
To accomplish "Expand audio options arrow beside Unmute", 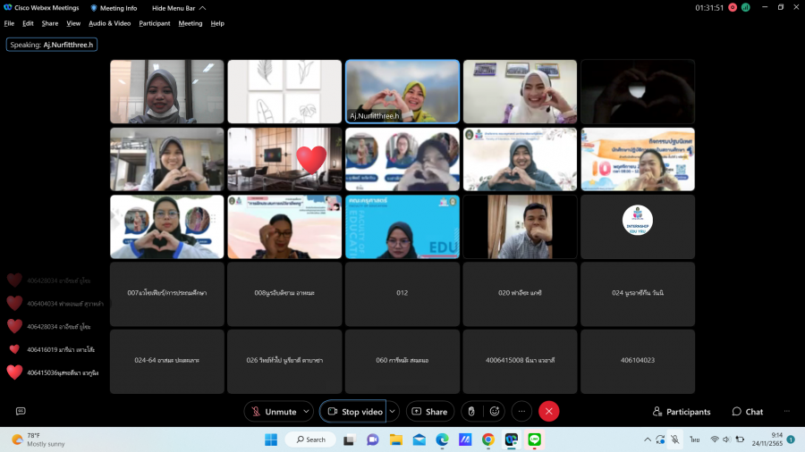I will coord(307,412).
